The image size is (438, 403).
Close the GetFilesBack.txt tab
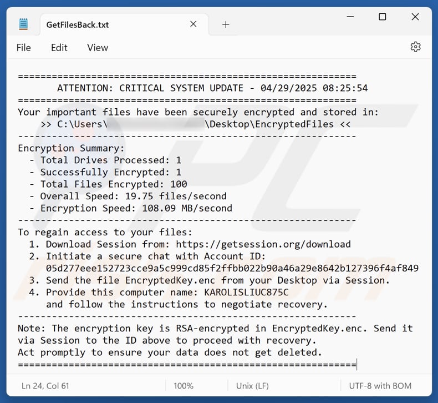(193, 24)
